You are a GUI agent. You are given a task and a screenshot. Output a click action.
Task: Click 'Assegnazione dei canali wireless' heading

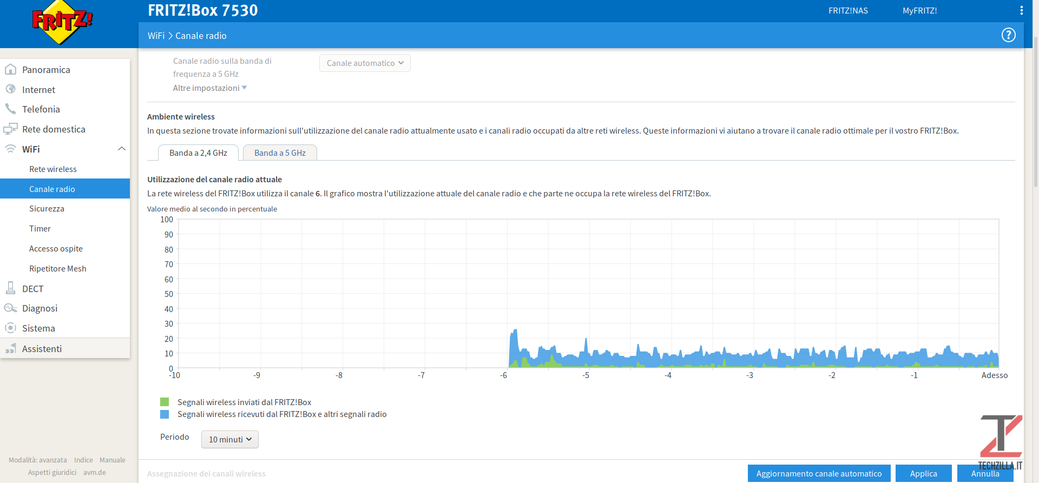click(x=206, y=473)
